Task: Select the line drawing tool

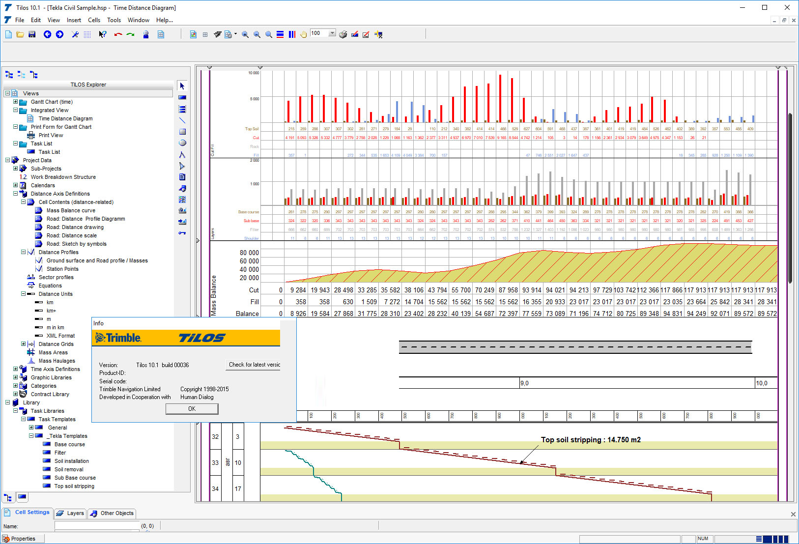Action: 182,120
